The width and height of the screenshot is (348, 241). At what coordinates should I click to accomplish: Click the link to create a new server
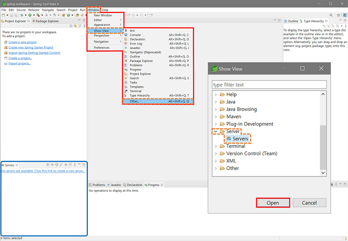tap(43, 171)
